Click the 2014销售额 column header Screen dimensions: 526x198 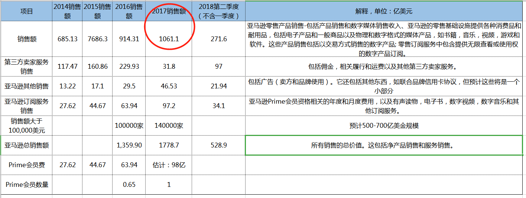click(67, 11)
